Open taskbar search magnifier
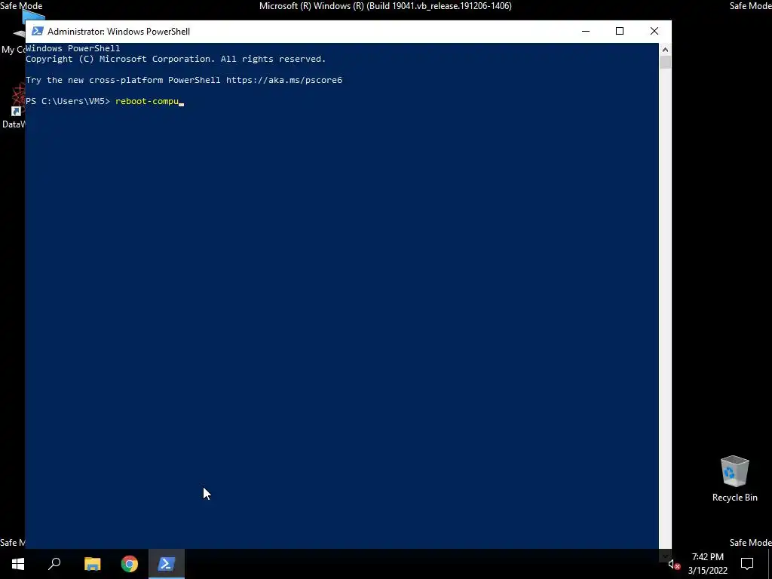Viewport: 772px width, 579px height. (x=54, y=564)
